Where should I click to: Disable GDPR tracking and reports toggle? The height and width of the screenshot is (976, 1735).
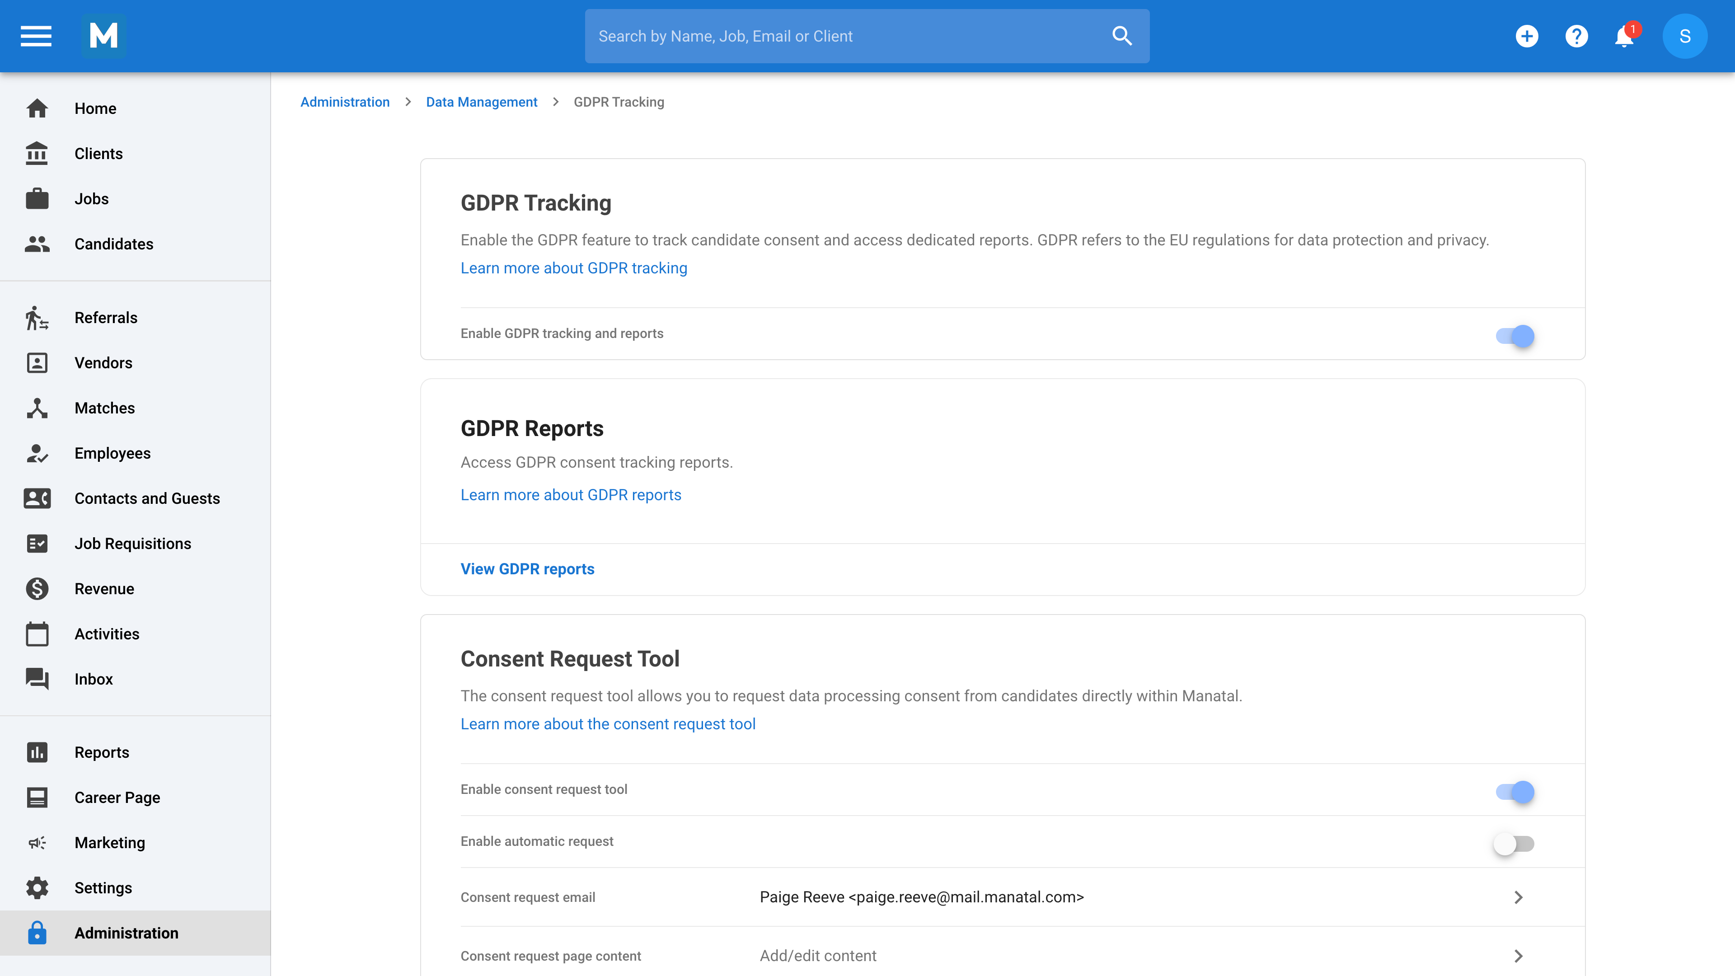coord(1515,335)
